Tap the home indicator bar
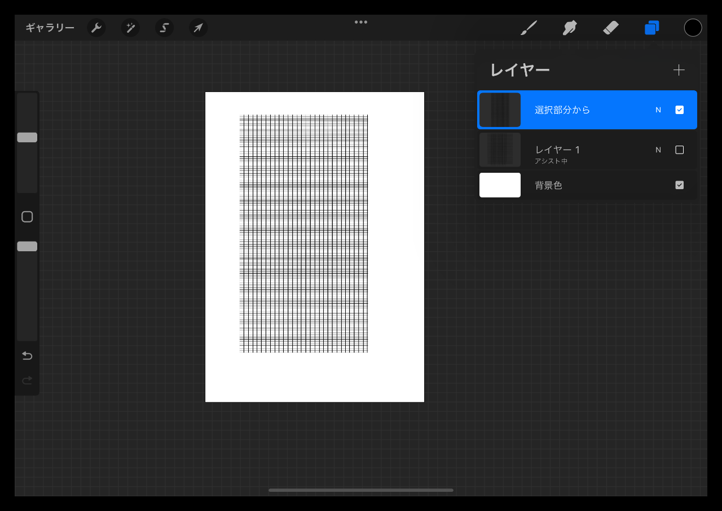 [x=361, y=490]
